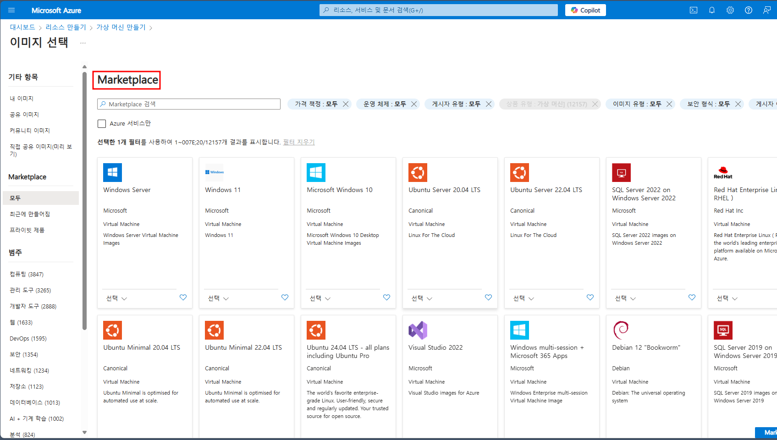Click the Ubuntu Minimal 20.04 LTS logo
The width and height of the screenshot is (777, 440).
pyautogui.click(x=113, y=330)
